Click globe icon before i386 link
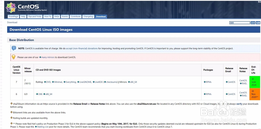The height and width of the screenshot is (129, 261). [37, 94]
